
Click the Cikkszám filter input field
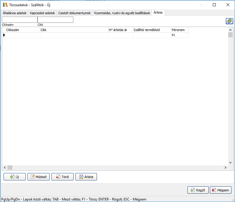coord(20,20)
